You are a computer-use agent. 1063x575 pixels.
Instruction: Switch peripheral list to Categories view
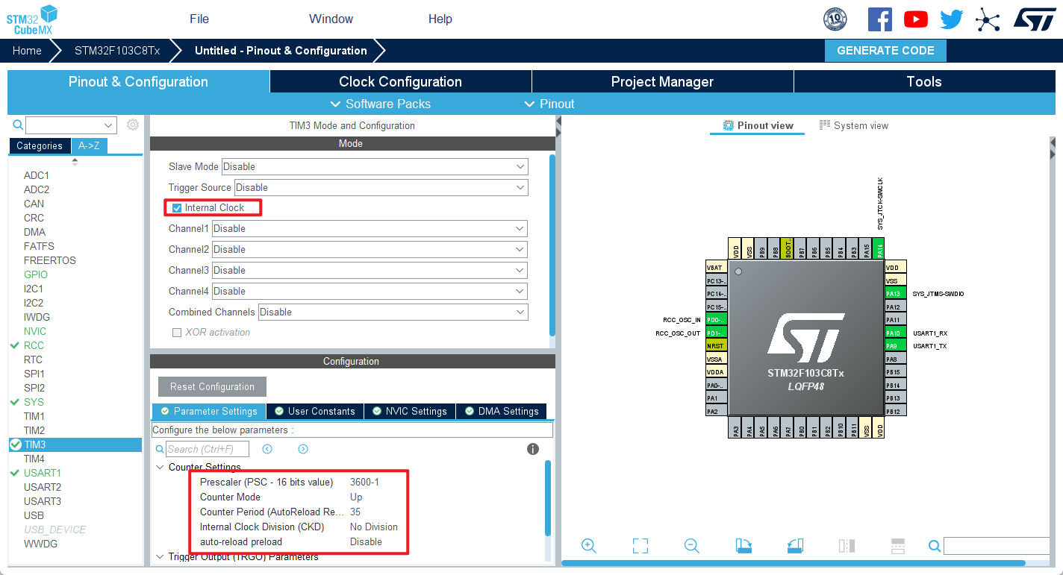40,145
